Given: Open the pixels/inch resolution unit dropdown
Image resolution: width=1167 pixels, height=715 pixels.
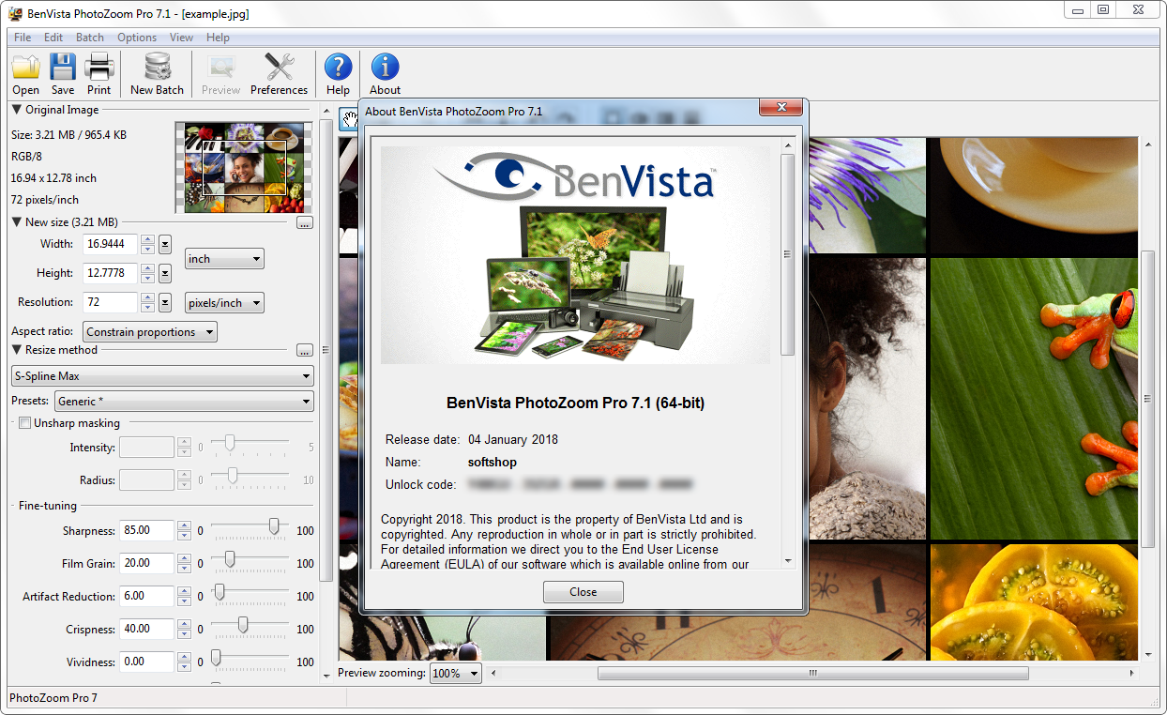Looking at the screenshot, I should click(224, 303).
